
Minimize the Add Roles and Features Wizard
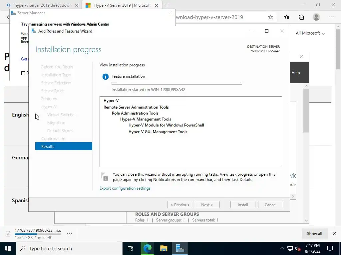coord(252,31)
